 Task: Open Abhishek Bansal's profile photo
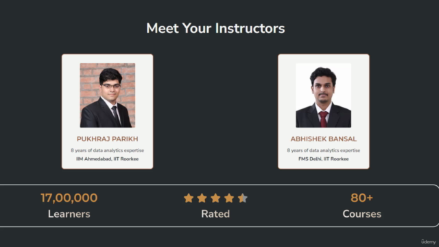click(x=323, y=95)
